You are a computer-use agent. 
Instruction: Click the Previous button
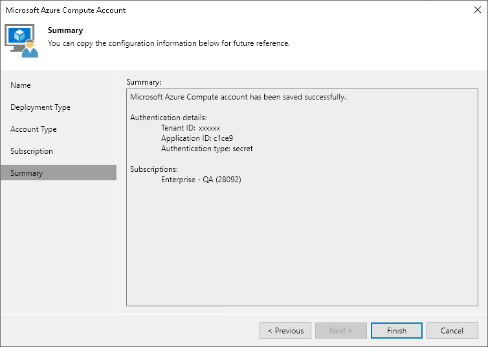pyautogui.click(x=285, y=331)
